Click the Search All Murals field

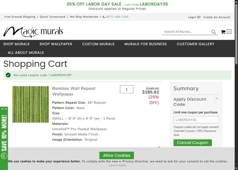pos(187,32)
